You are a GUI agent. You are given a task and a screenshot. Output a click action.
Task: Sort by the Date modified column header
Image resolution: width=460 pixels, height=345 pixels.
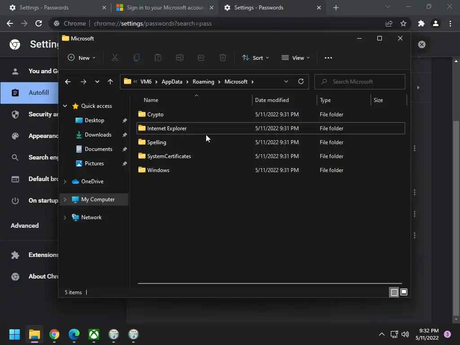(x=284, y=100)
